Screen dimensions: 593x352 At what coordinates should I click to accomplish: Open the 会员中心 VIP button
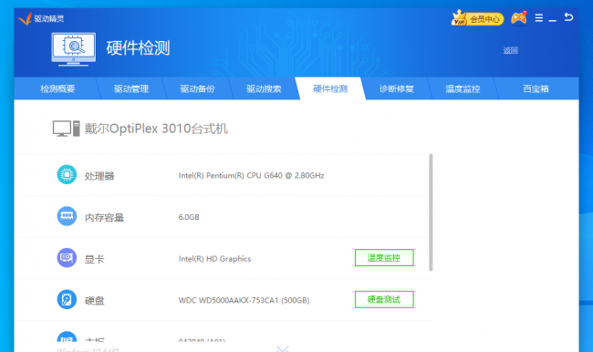(x=478, y=18)
